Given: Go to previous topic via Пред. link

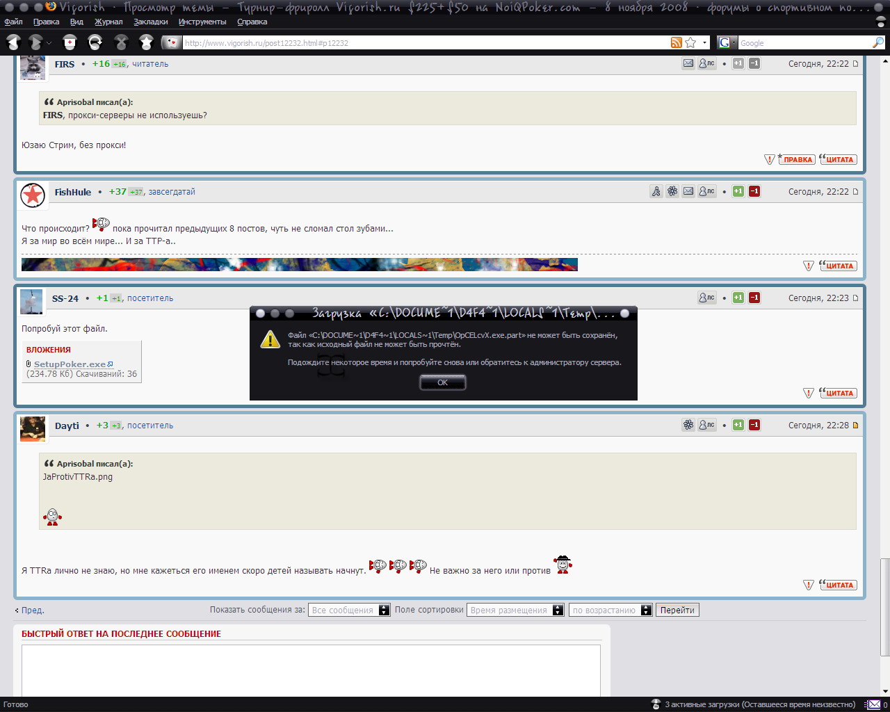Looking at the screenshot, I should tap(32, 610).
